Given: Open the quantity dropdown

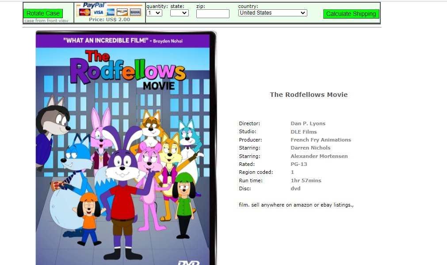Looking at the screenshot, I should click(154, 13).
